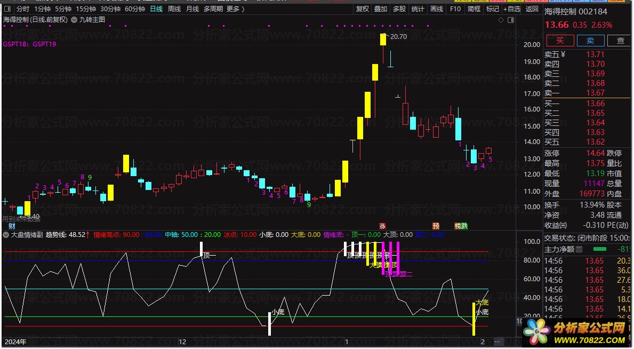Screen dimensions: 634x349
Task: Open the 多股 multi-stock view
Action: pos(399,9)
